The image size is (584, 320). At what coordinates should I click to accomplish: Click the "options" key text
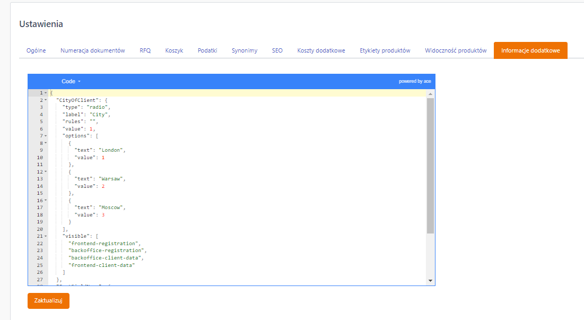click(76, 136)
